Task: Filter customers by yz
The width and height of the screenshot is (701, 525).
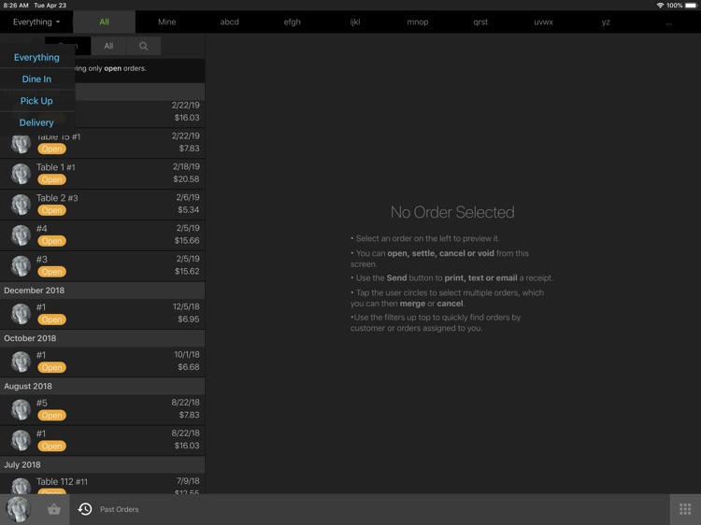Action: click(x=606, y=21)
